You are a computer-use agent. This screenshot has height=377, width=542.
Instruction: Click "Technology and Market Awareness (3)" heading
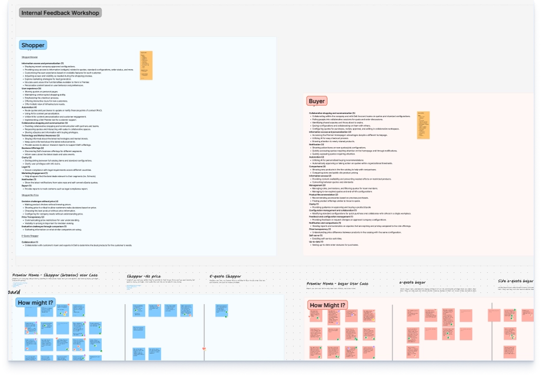point(41,136)
